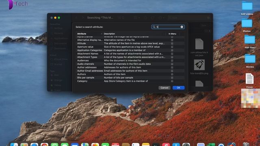Sort by the Description column header
The image size is (260, 146).
(x=109, y=34)
